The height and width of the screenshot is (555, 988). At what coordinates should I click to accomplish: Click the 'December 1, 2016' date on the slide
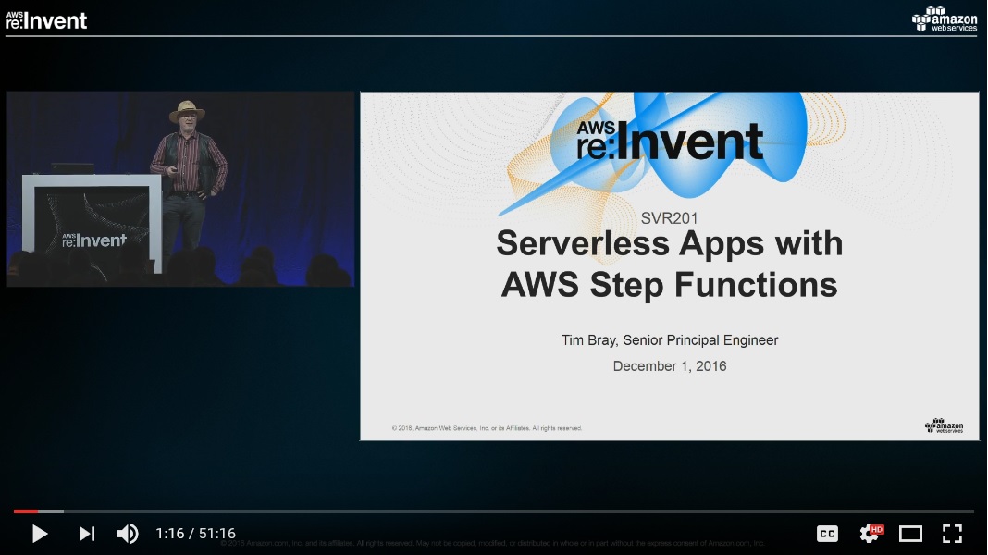tap(670, 366)
